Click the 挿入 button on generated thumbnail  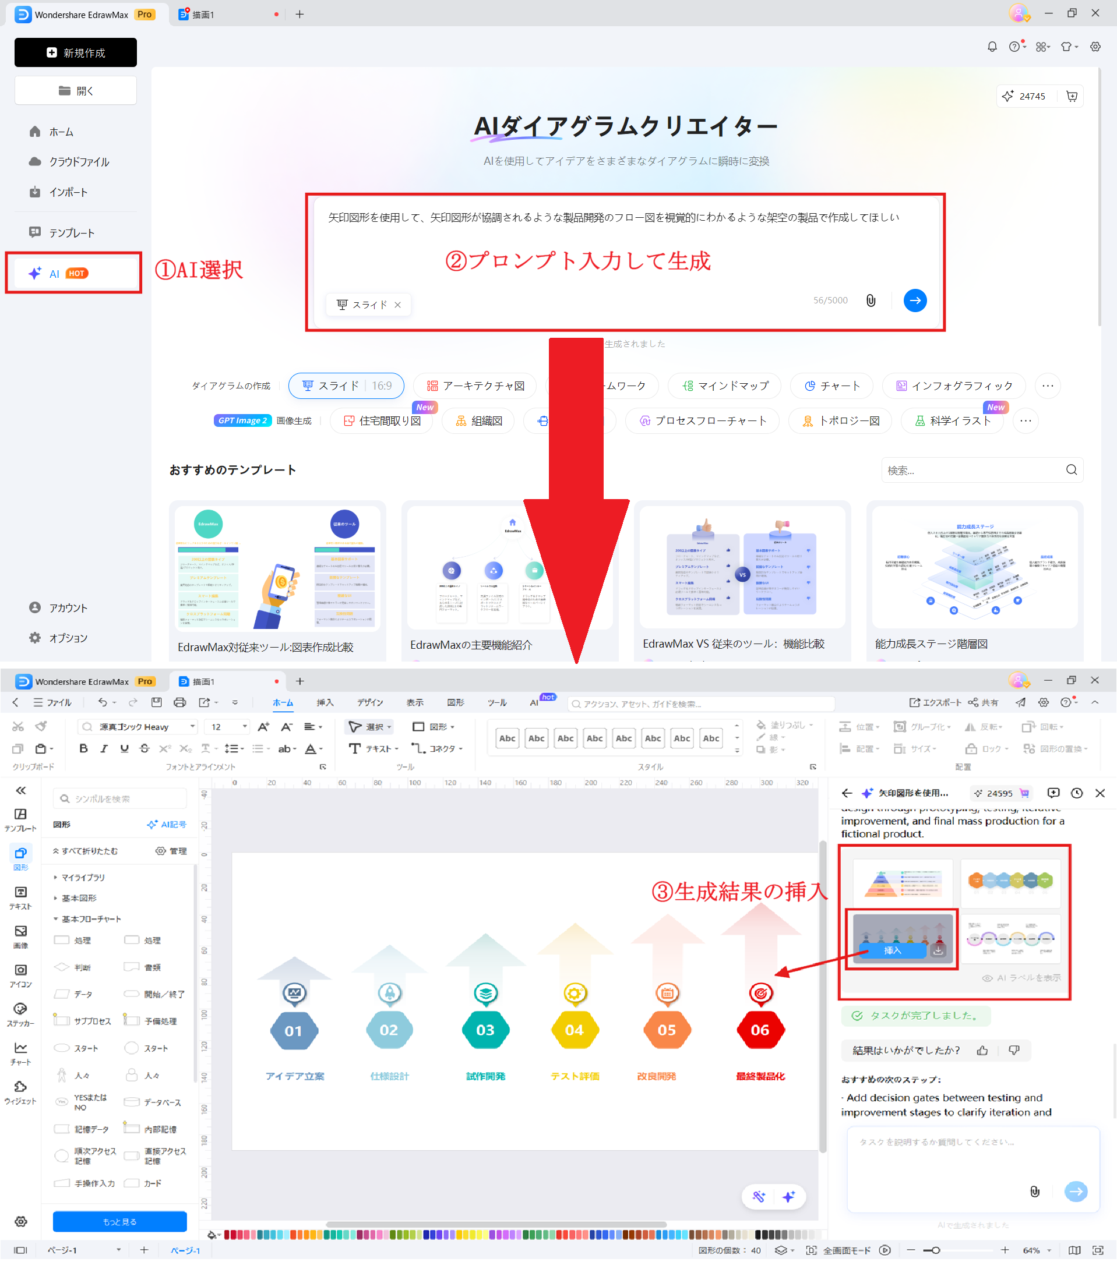coord(893,951)
